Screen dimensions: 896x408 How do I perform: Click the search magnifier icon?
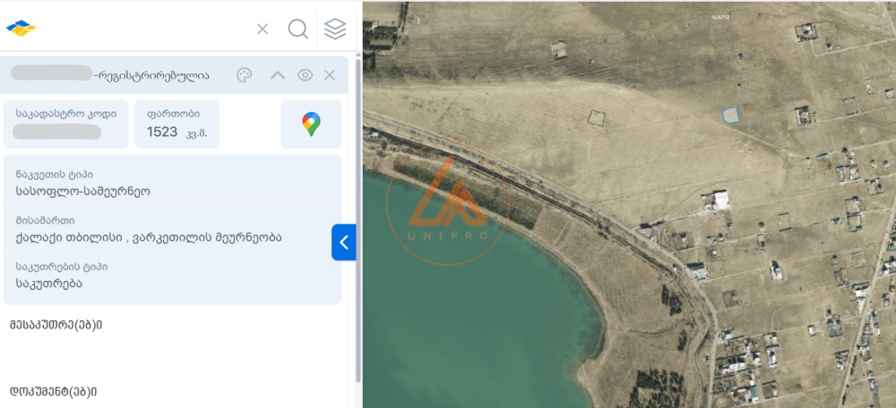click(x=297, y=29)
